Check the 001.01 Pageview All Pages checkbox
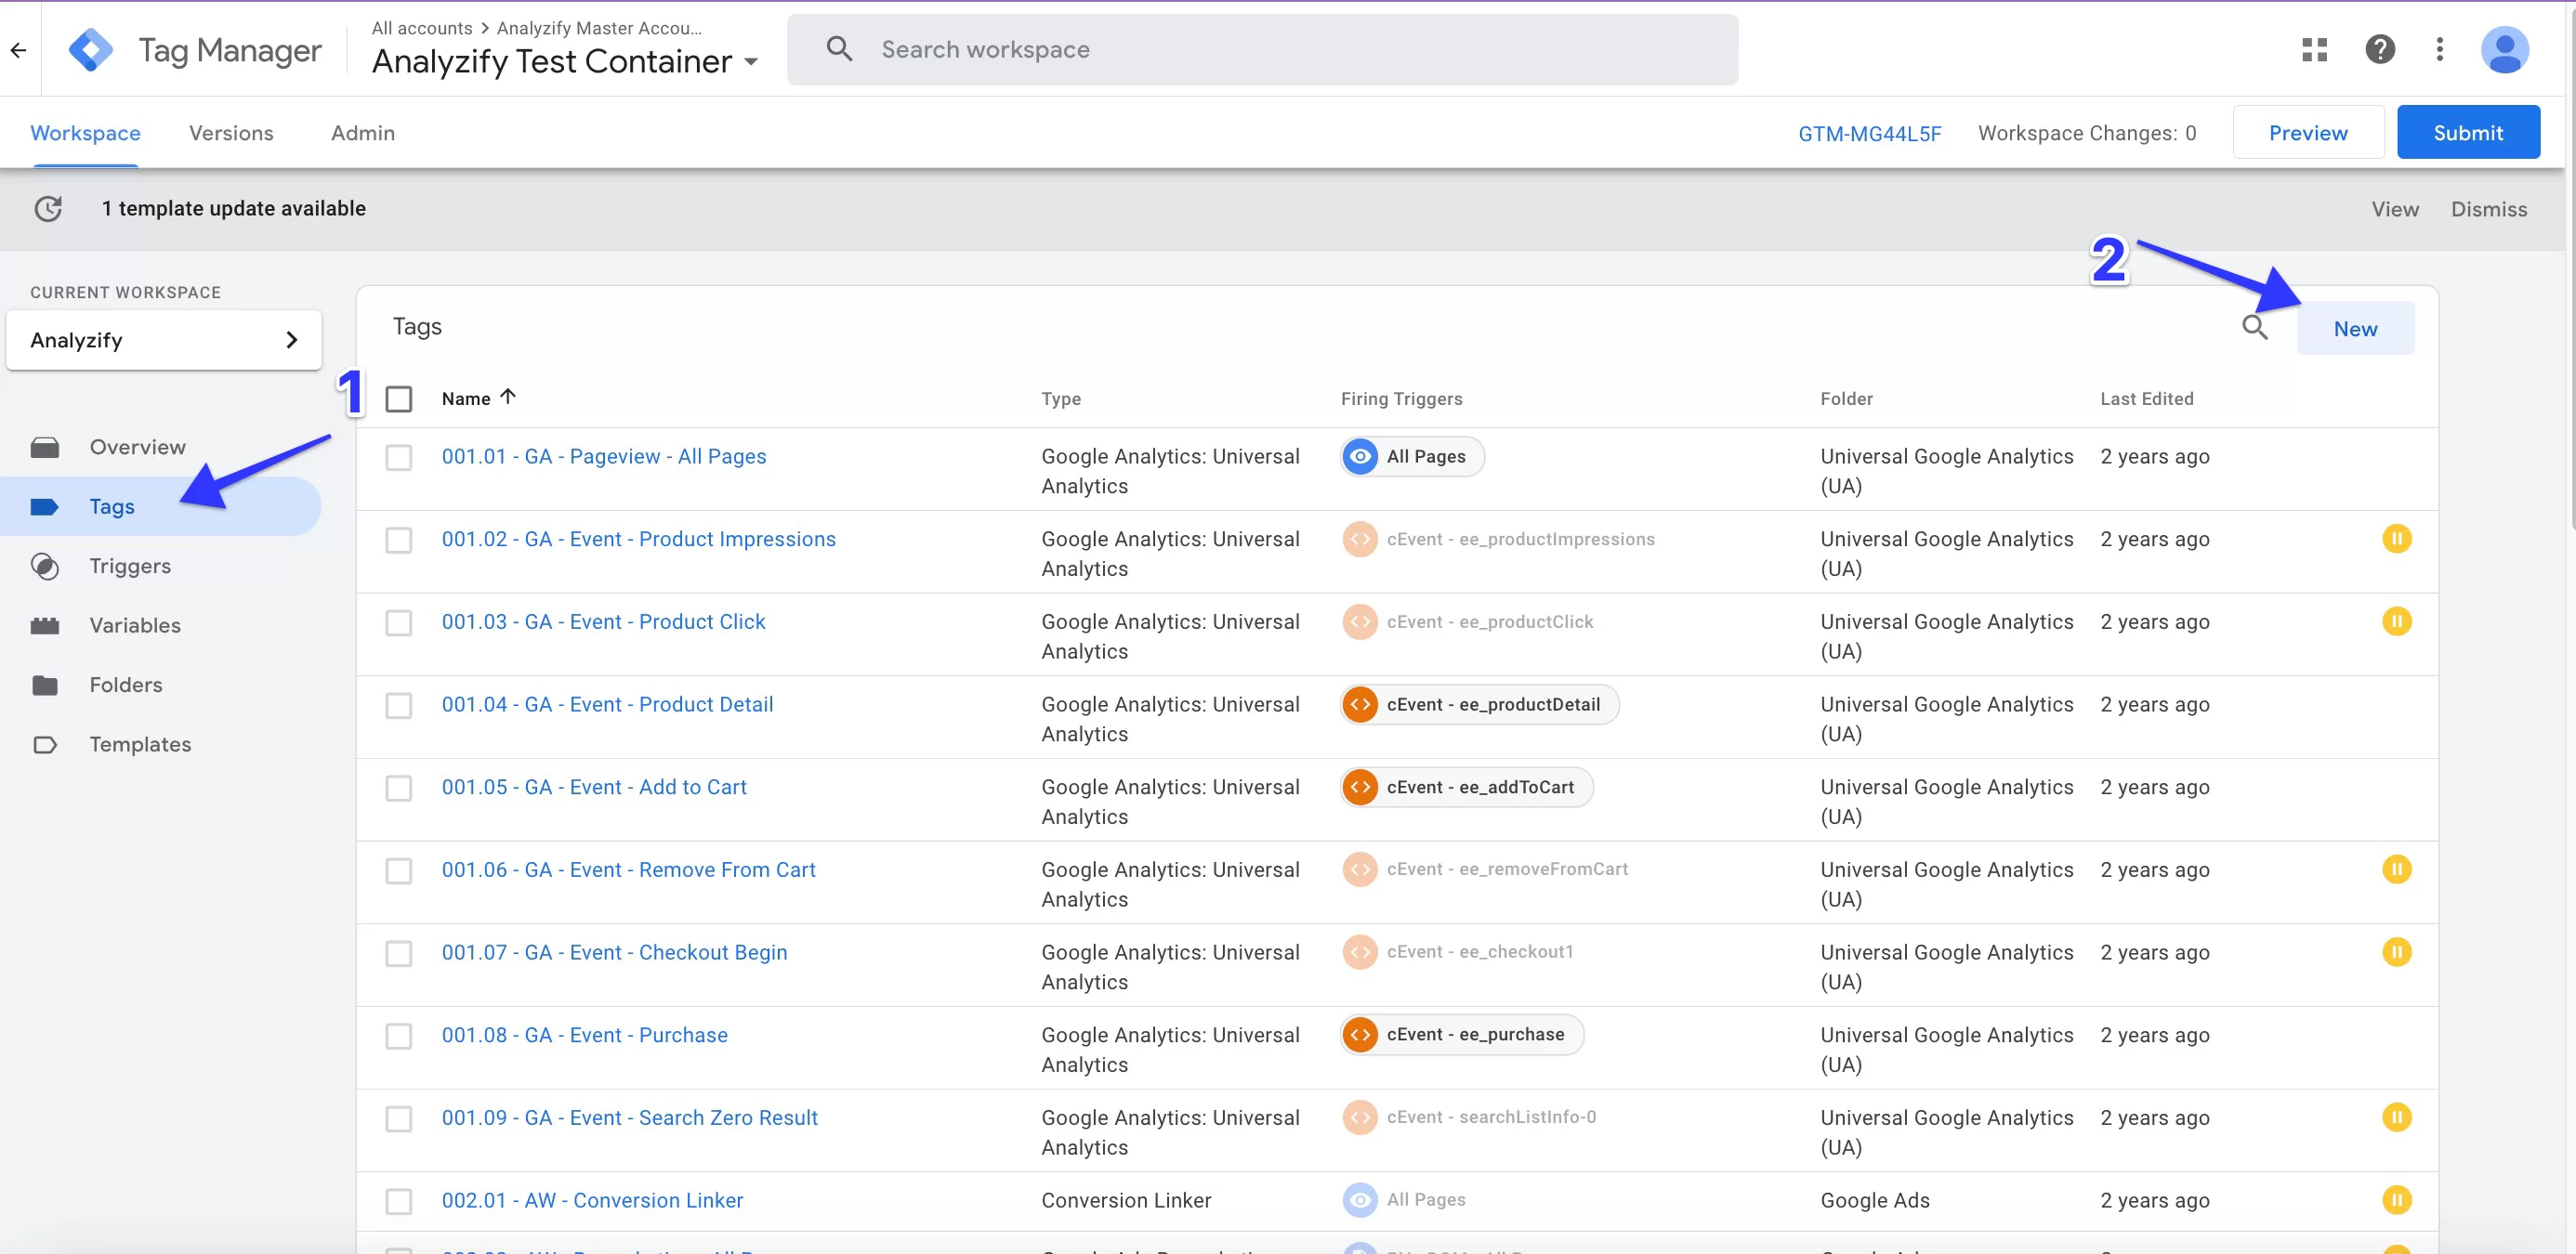Screen dimensions: 2576x1254 pos(399,459)
